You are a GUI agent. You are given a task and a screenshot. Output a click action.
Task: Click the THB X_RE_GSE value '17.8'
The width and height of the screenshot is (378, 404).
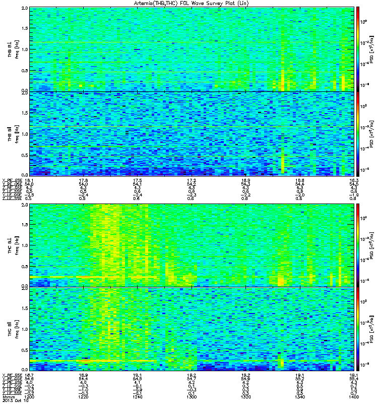point(83,180)
